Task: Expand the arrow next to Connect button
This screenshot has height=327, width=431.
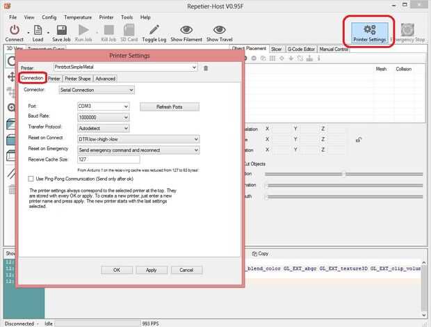Action: tap(29, 33)
